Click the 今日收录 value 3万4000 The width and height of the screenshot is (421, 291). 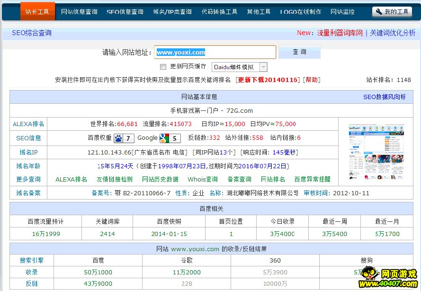point(282,234)
